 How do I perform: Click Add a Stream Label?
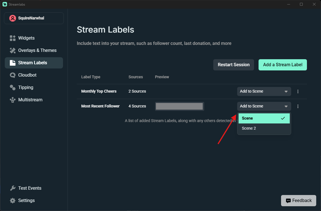click(282, 65)
